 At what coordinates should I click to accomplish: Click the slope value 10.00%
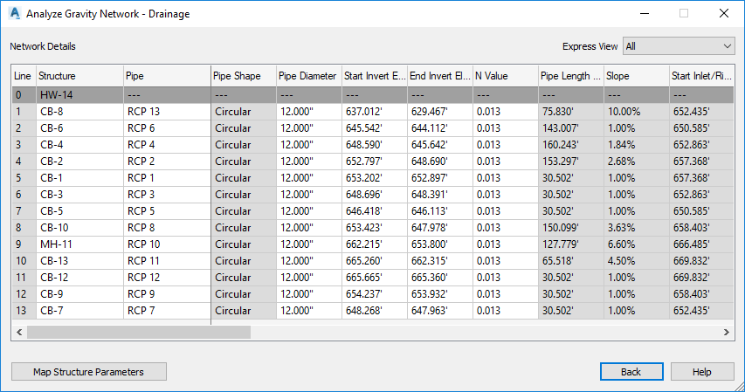(638, 112)
